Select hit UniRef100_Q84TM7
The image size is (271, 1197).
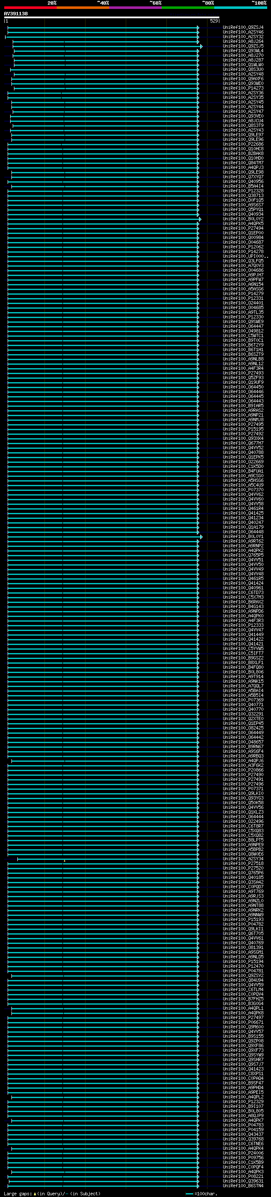coord(243,163)
